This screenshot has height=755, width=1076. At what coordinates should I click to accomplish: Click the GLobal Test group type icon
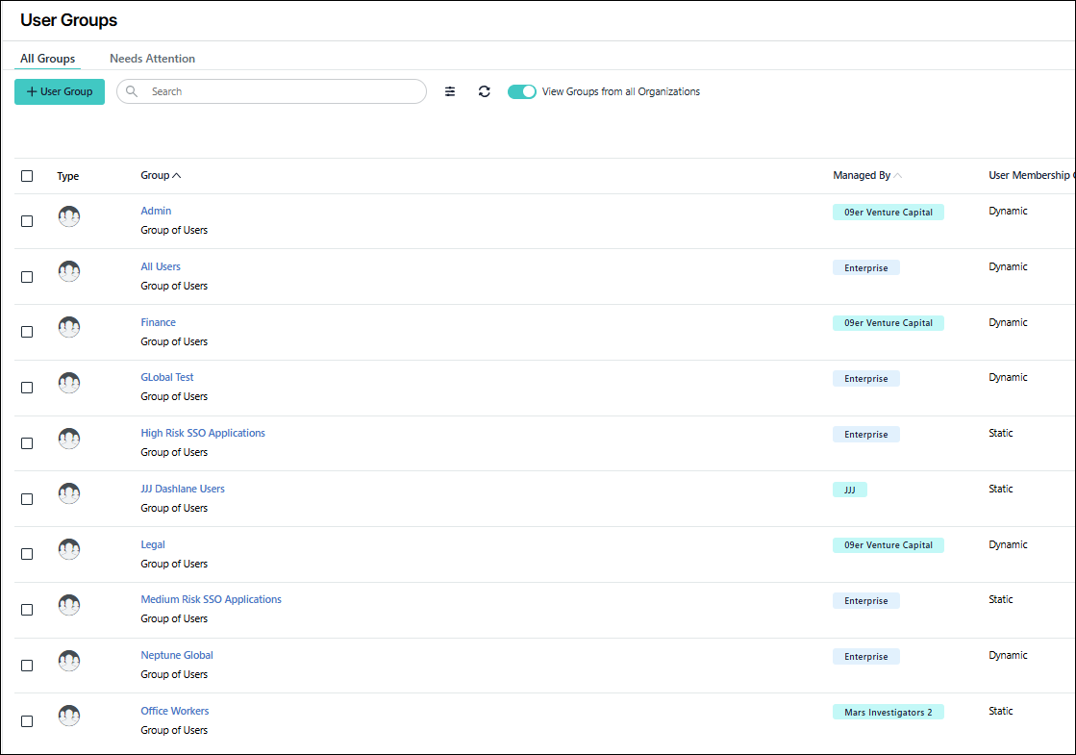point(68,383)
